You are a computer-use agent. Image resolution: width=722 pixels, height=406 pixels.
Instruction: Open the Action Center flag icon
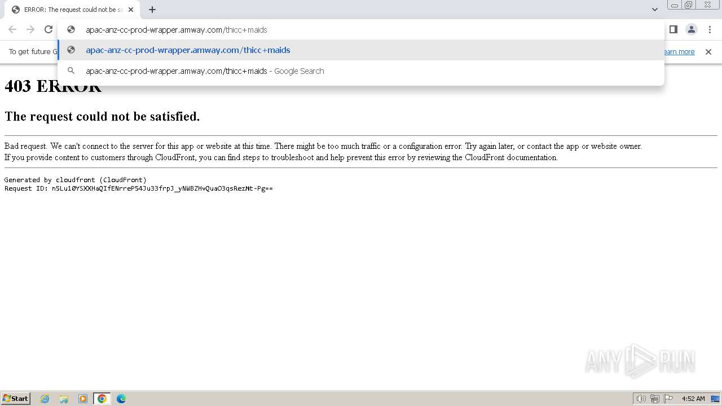(x=668, y=399)
